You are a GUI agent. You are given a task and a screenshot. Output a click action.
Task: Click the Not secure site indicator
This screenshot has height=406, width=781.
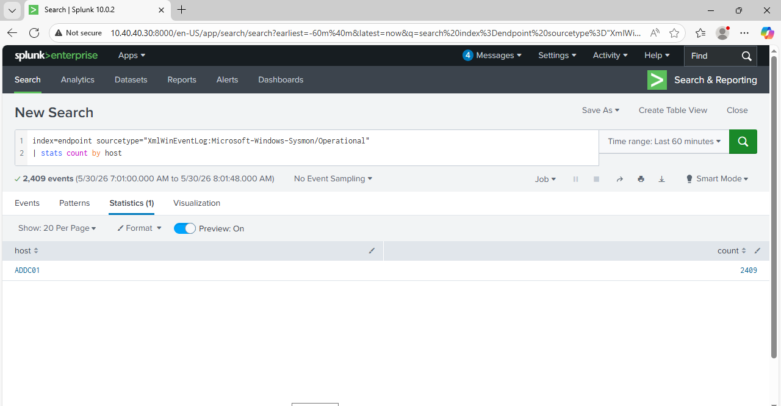click(78, 33)
